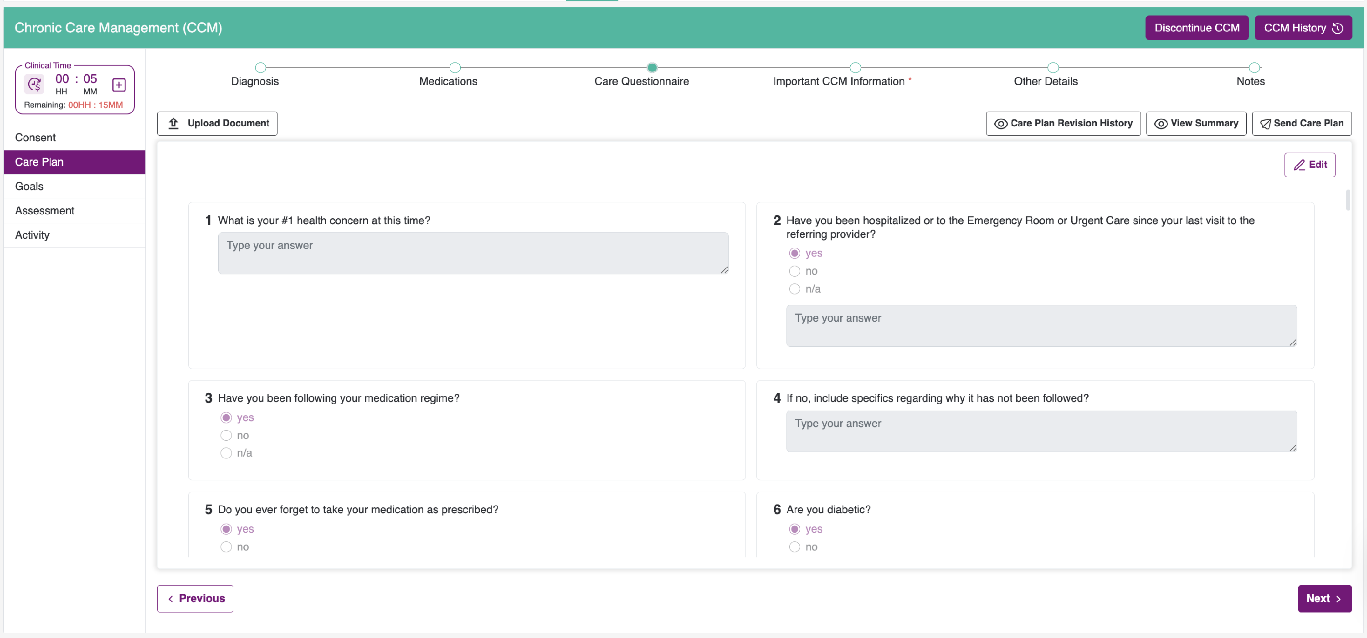Click Discontinue CCM button
Image resolution: width=1367 pixels, height=638 pixels.
click(x=1196, y=28)
